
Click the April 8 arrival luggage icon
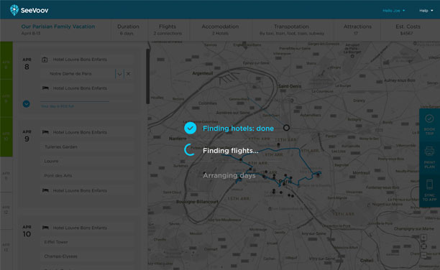pos(45,60)
